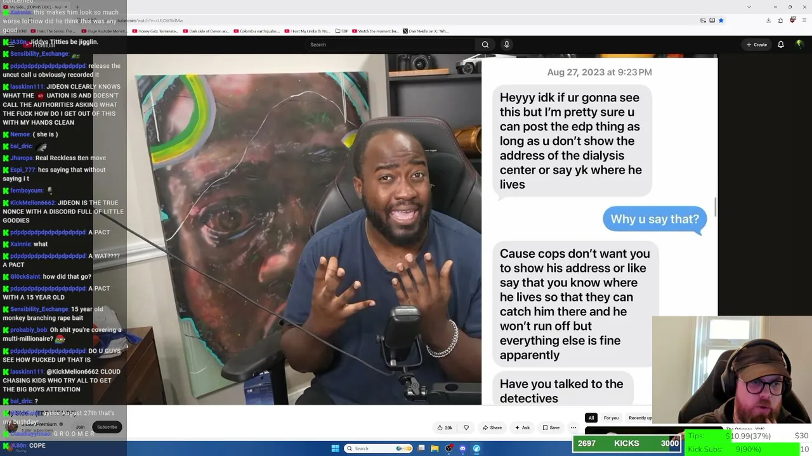
Task: Click the Tips progress bar showing $10.99
Action: click(749, 436)
